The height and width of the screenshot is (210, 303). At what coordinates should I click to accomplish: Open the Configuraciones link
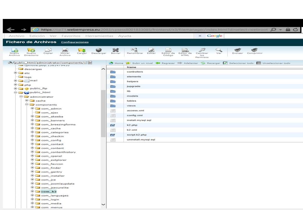75,42
